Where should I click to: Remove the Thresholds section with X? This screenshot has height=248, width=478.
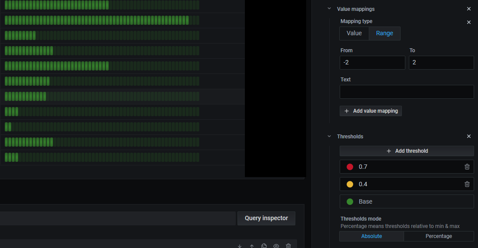click(x=468, y=136)
